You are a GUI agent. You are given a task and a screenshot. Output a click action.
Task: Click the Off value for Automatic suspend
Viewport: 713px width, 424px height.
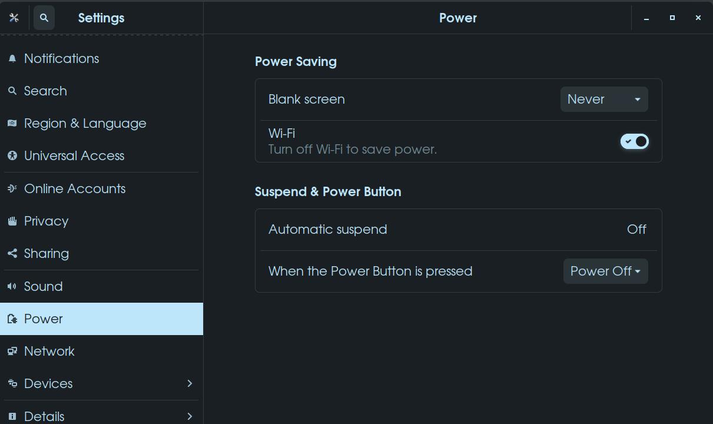pyautogui.click(x=636, y=230)
